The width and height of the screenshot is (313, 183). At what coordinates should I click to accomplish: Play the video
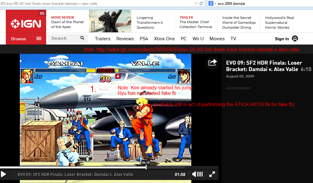point(3,174)
